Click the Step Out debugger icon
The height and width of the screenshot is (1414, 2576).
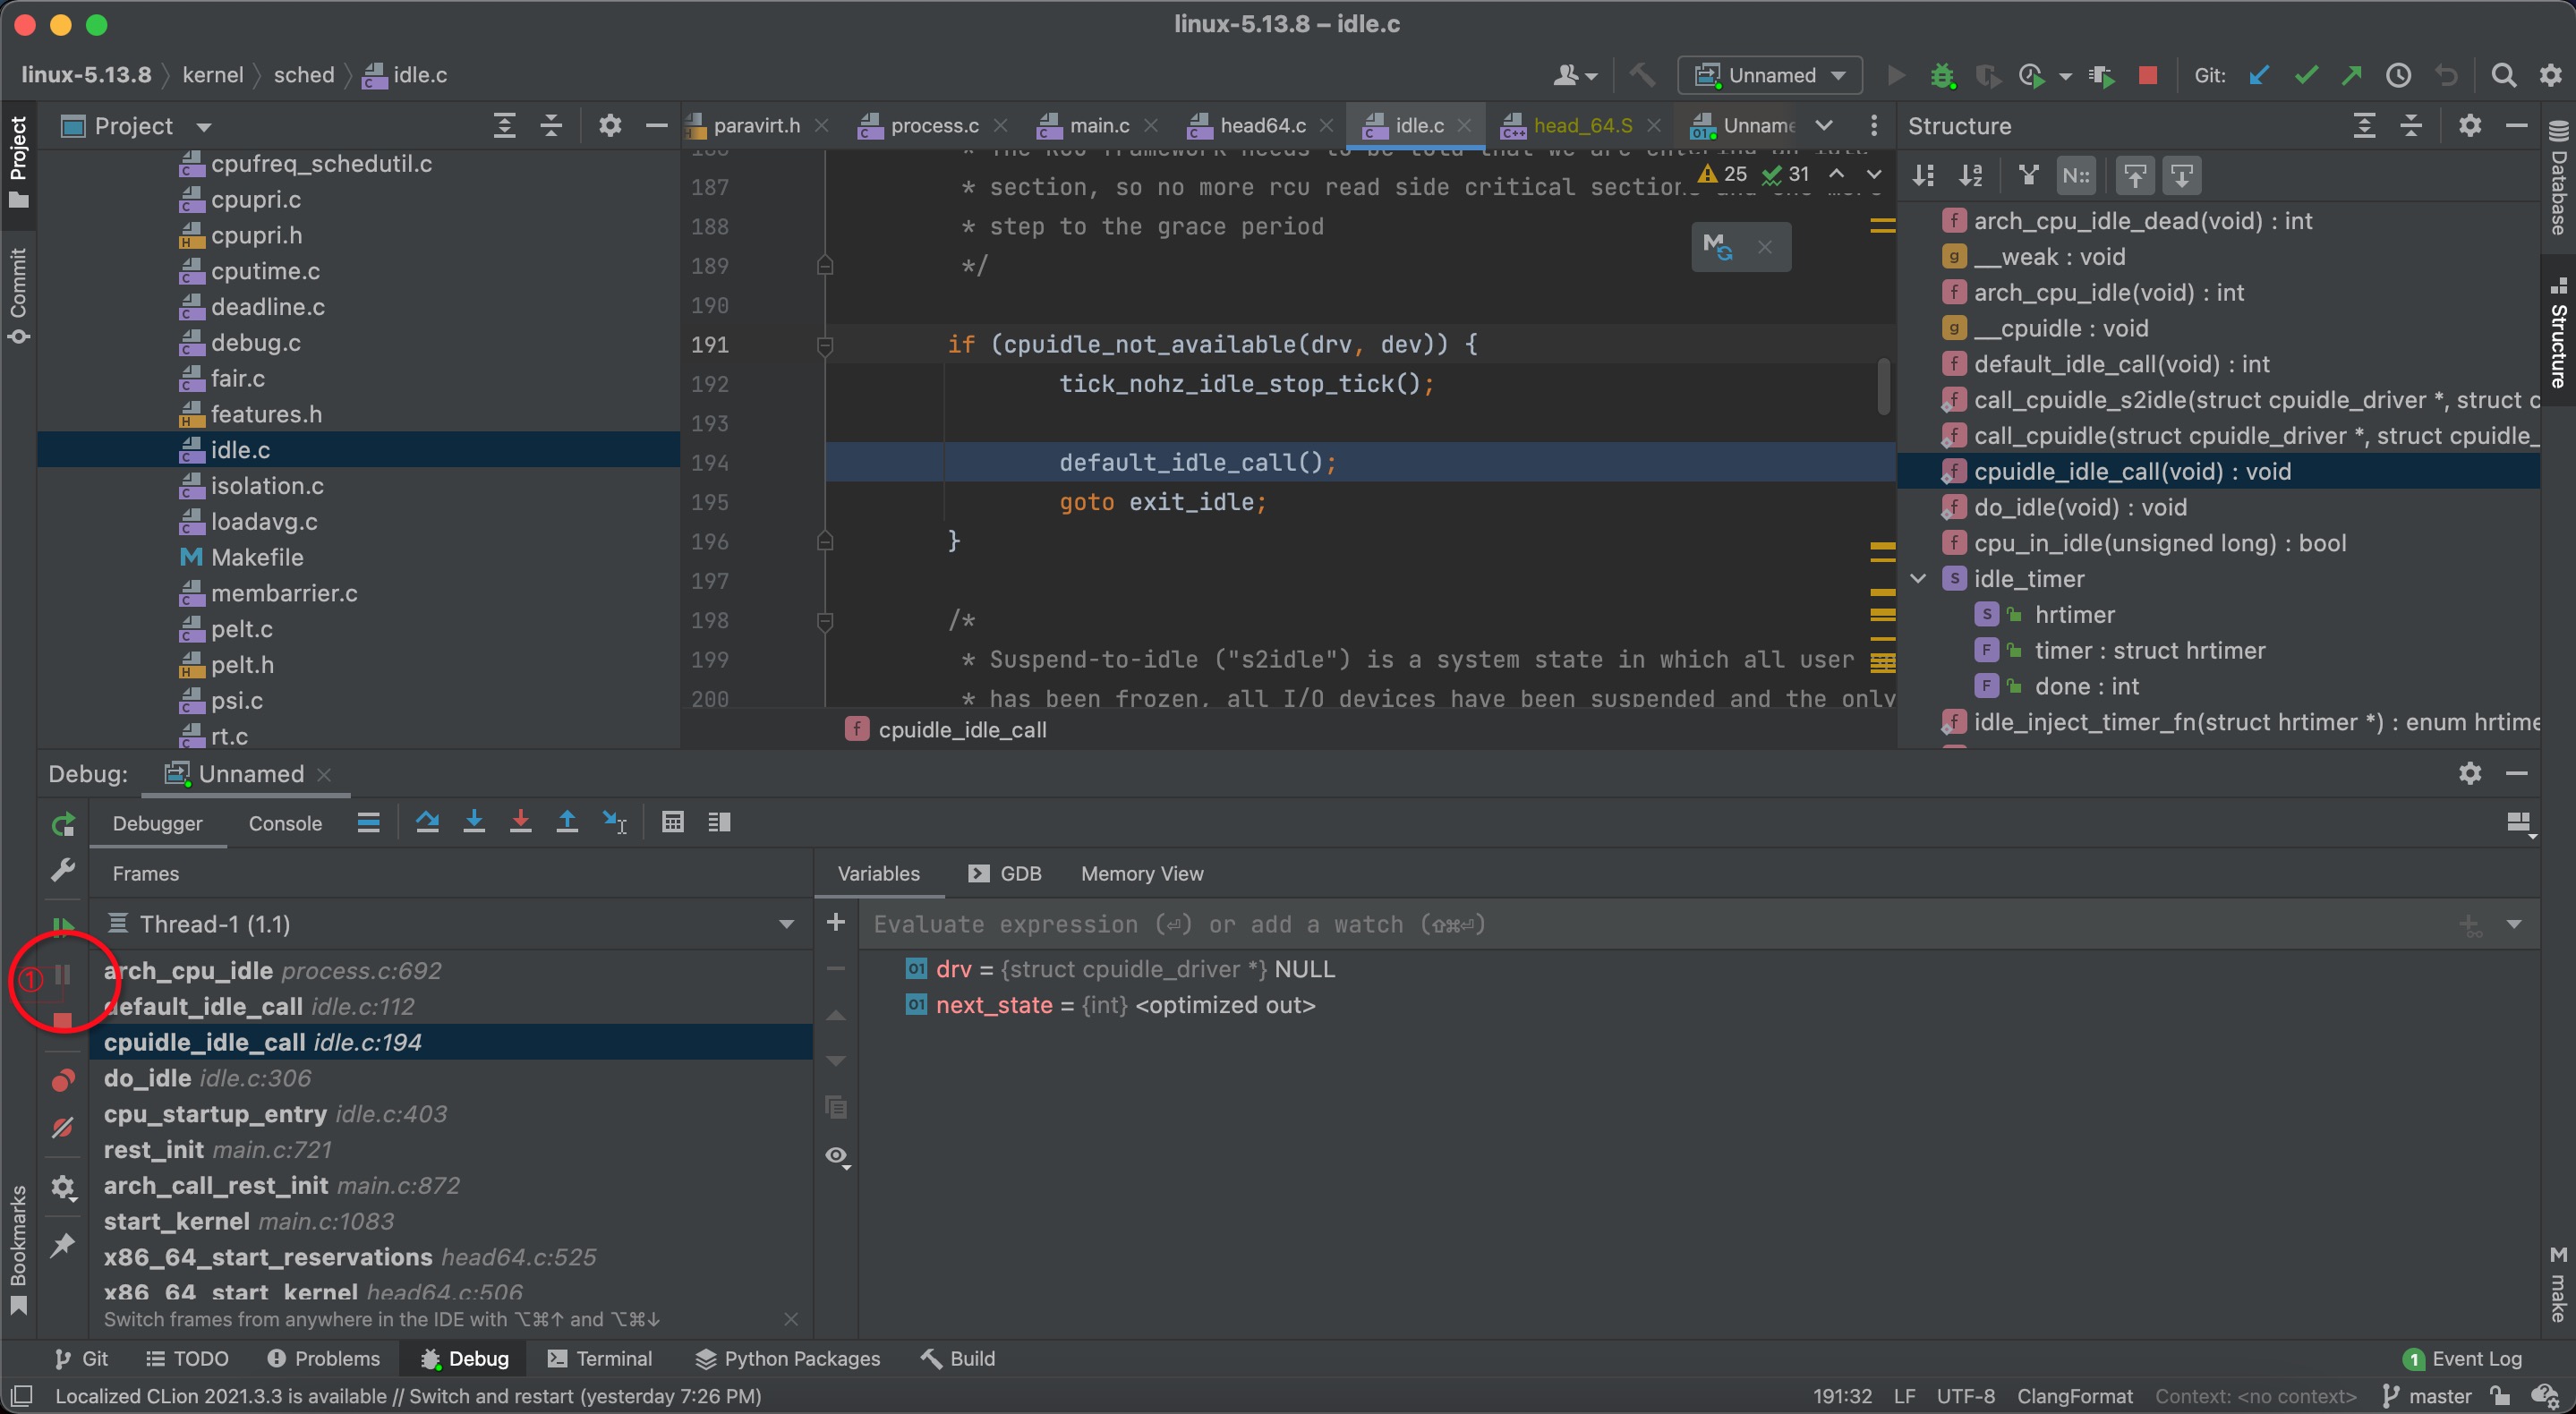click(x=567, y=822)
